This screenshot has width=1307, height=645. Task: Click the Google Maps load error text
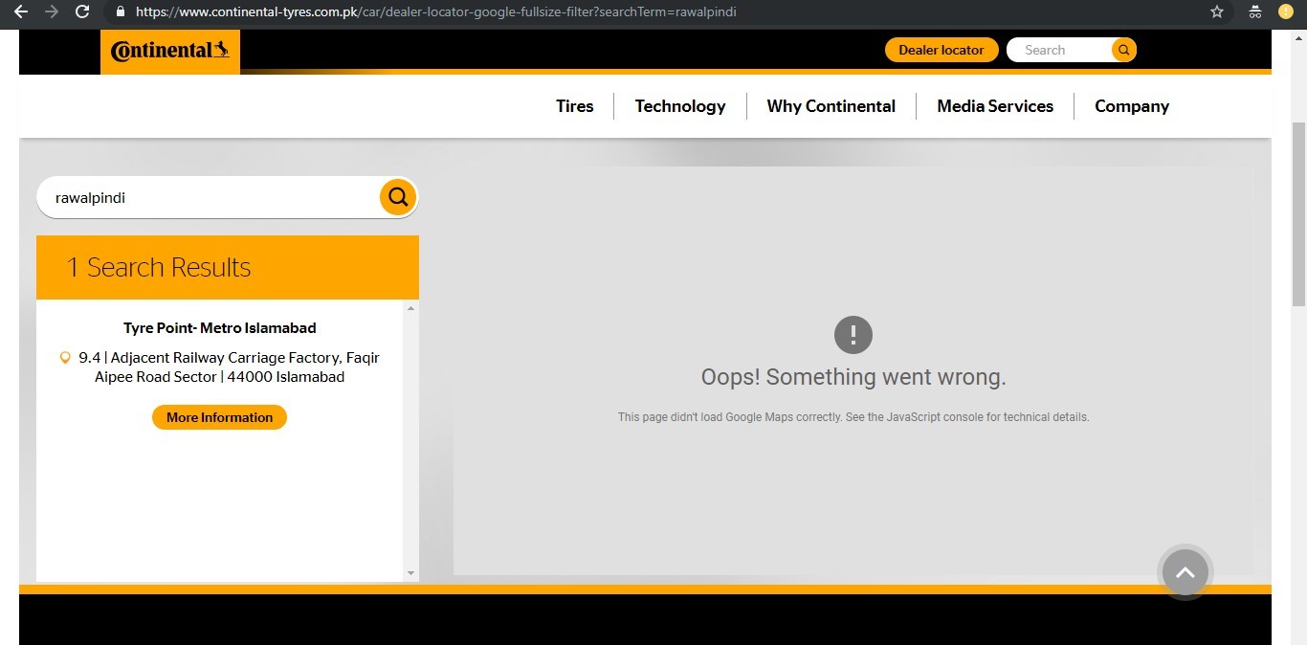click(x=853, y=417)
